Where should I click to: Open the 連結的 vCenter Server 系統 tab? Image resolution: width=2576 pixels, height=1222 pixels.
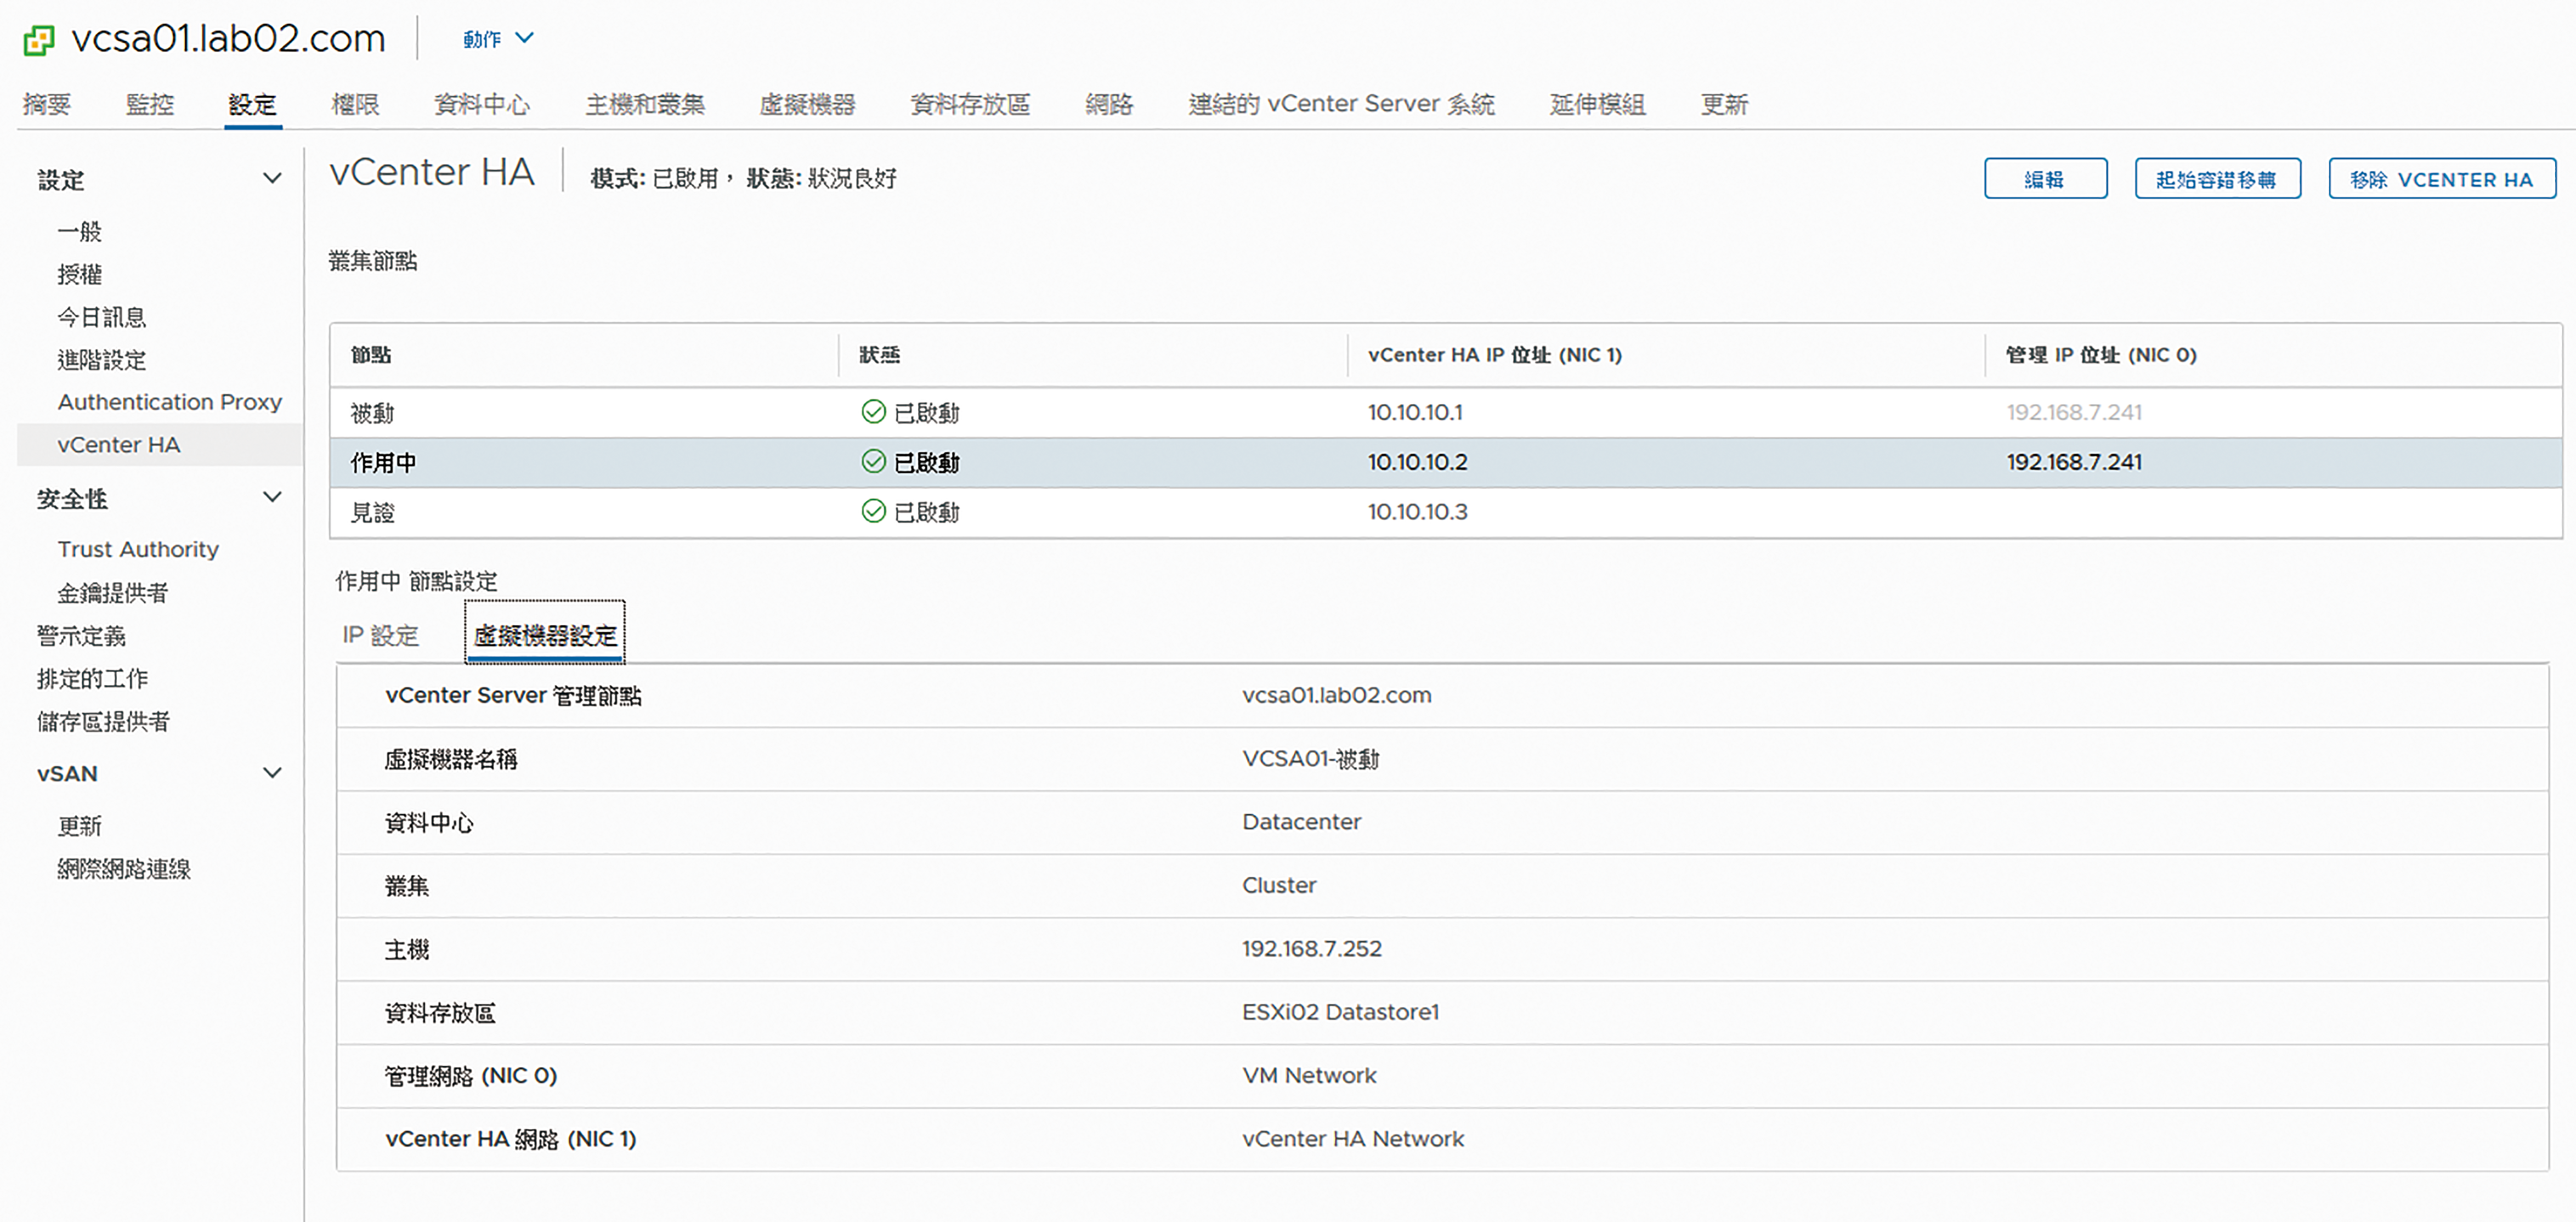point(1342,104)
